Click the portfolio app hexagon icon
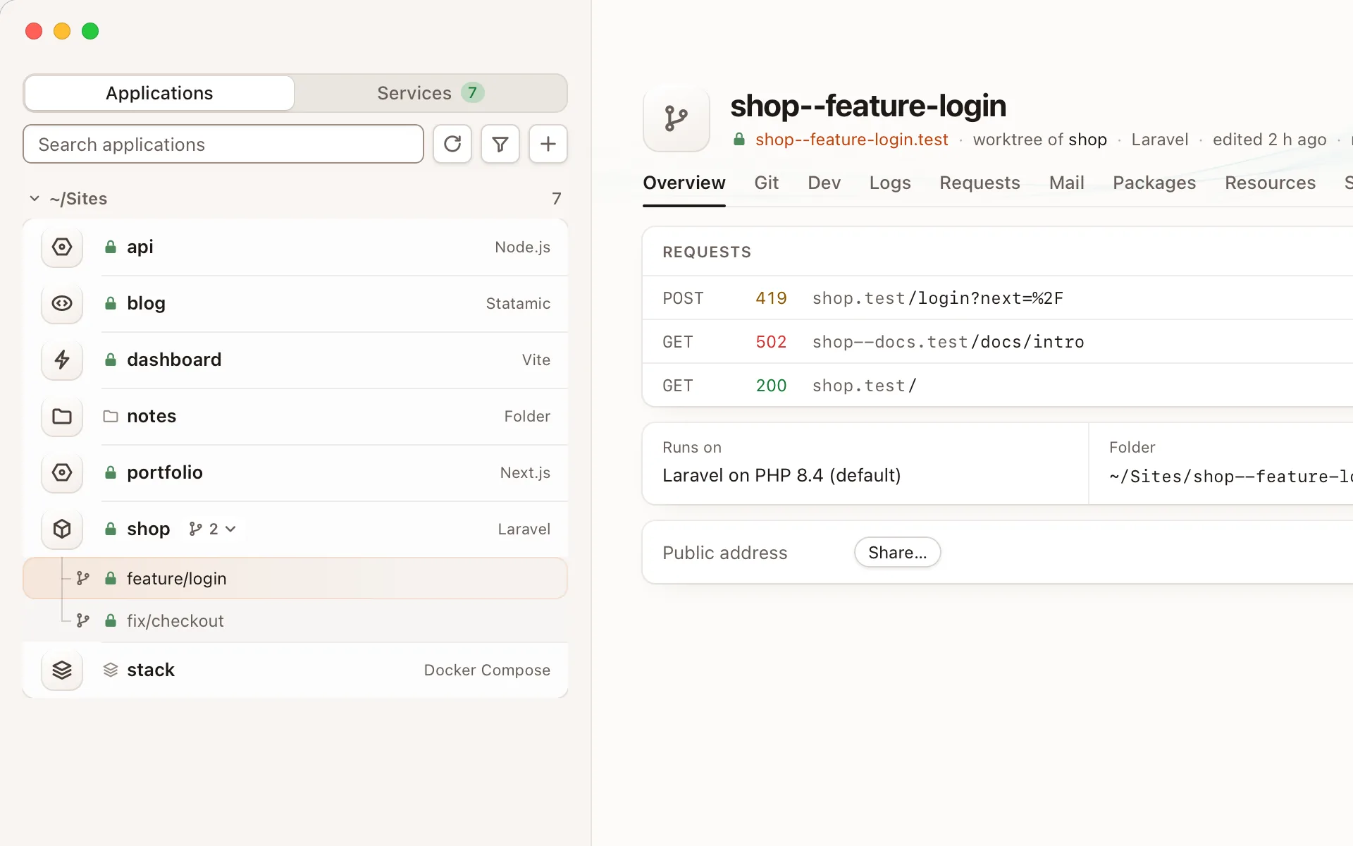This screenshot has height=846, width=1353. (x=62, y=472)
